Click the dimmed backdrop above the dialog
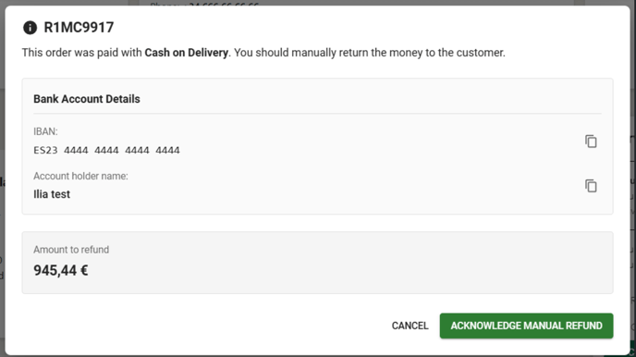The width and height of the screenshot is (636, 357). tap(316, 3)
